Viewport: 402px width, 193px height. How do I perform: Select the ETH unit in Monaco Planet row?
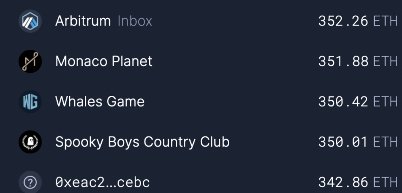pos(385,61)
